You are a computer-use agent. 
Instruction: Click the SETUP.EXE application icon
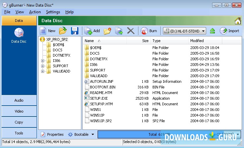tap(87, 98)
